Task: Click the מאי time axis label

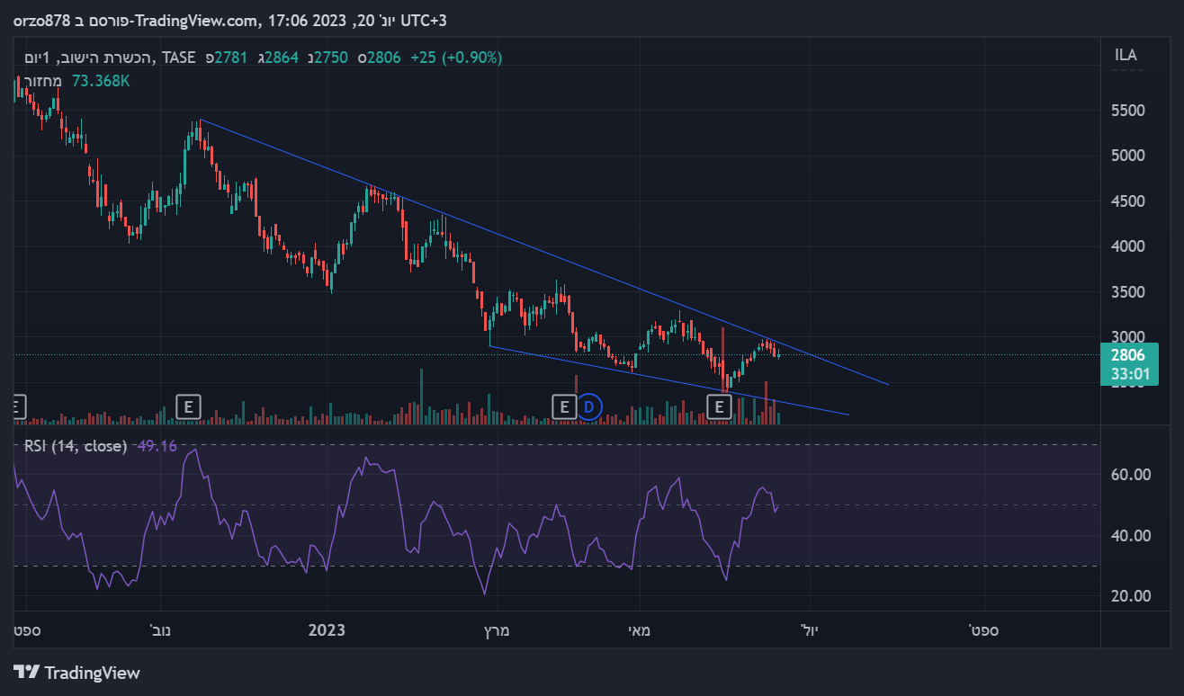Action: pos(638,630)
